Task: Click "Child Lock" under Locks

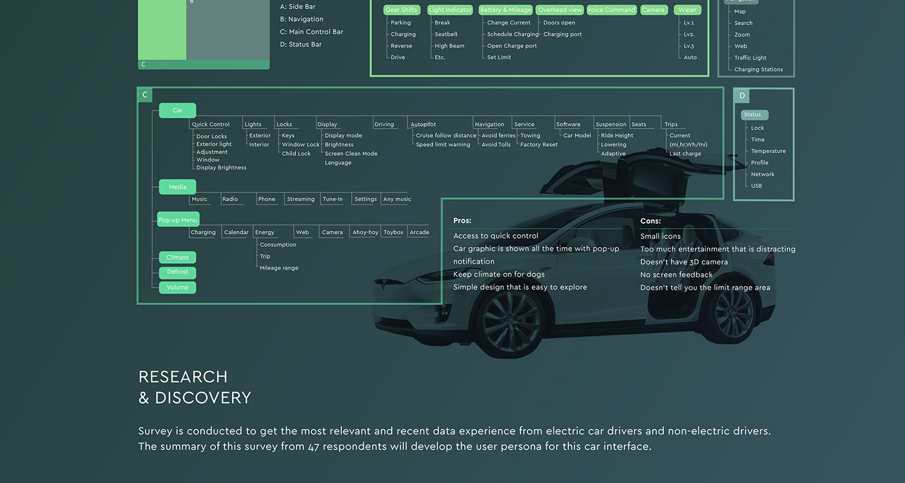Action: pyautogui.click(x=296, y=154)
